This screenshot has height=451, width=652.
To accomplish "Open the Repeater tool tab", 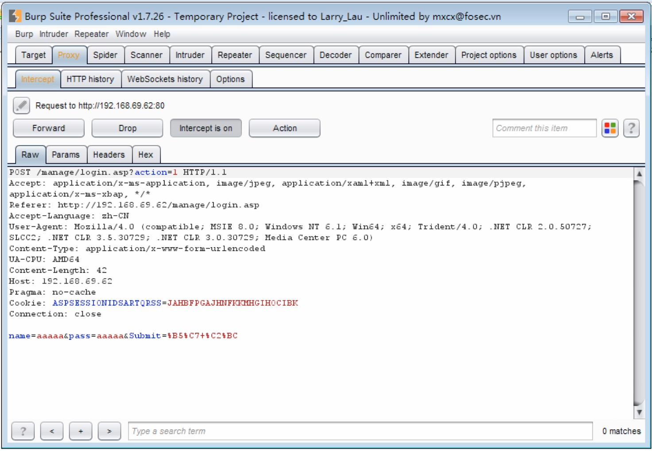I will (x=235, y=55).
